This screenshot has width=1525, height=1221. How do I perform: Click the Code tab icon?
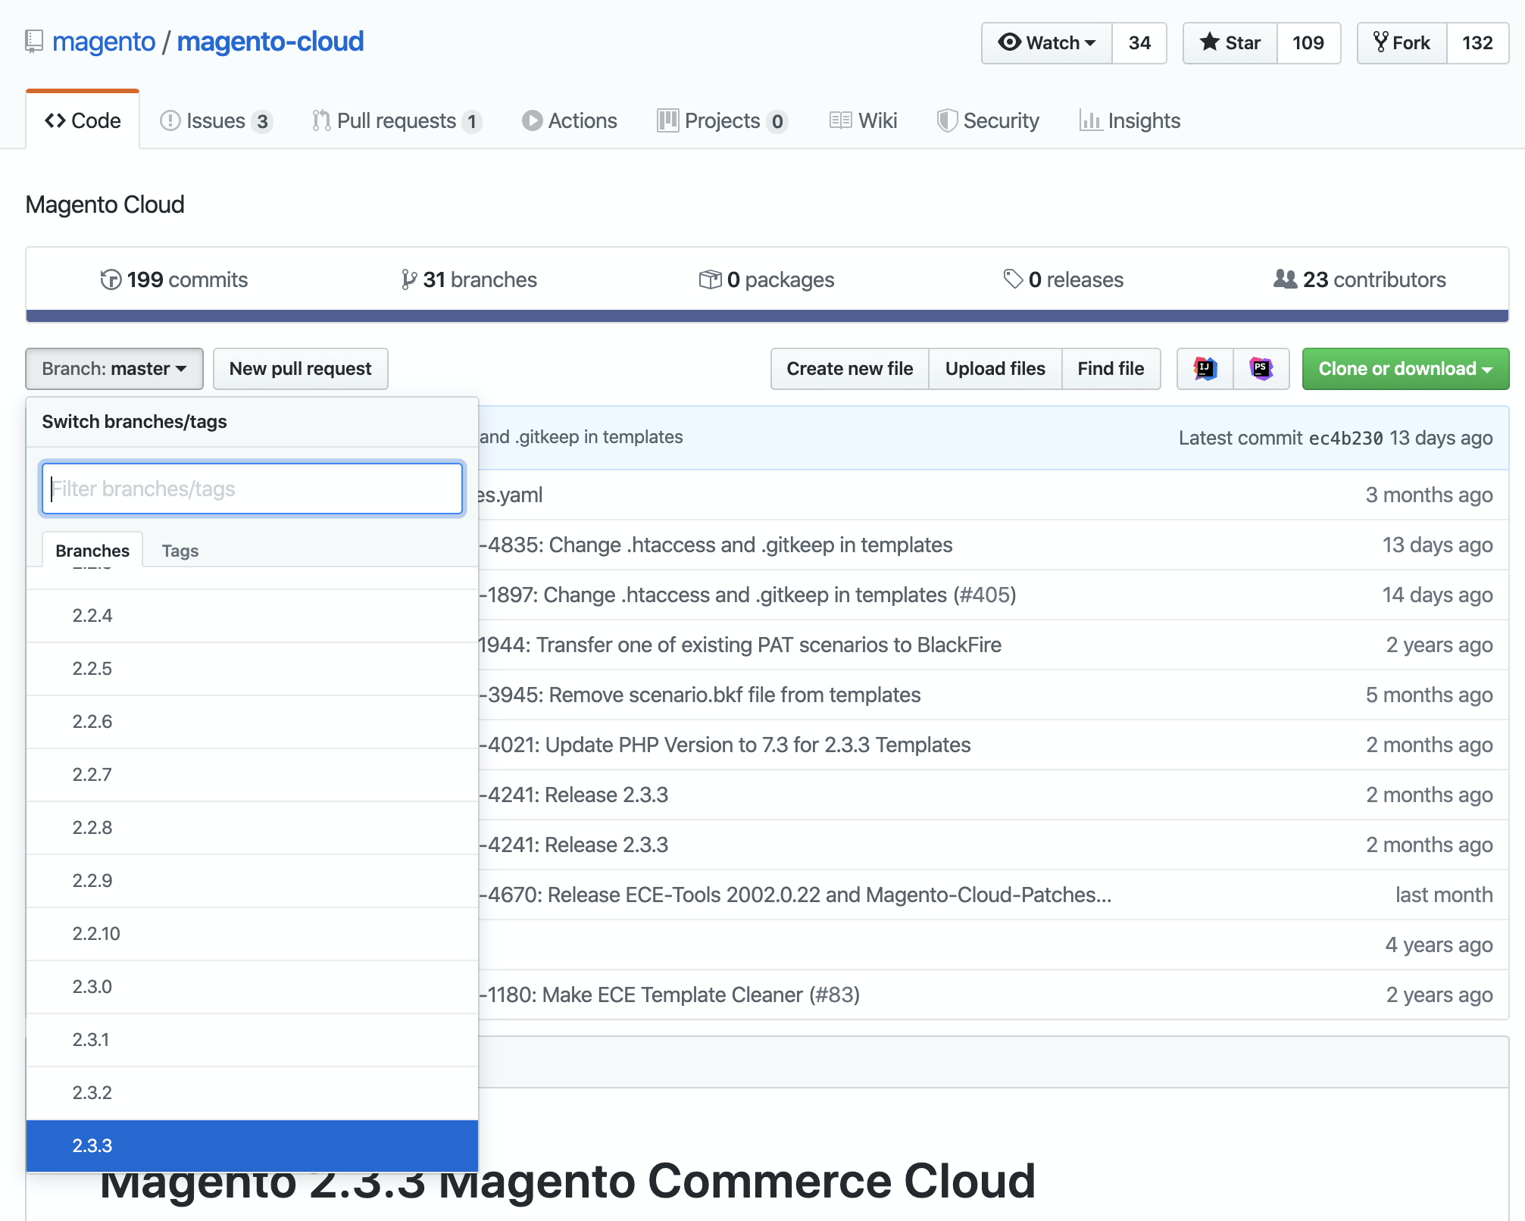click(x=58, y=121)
